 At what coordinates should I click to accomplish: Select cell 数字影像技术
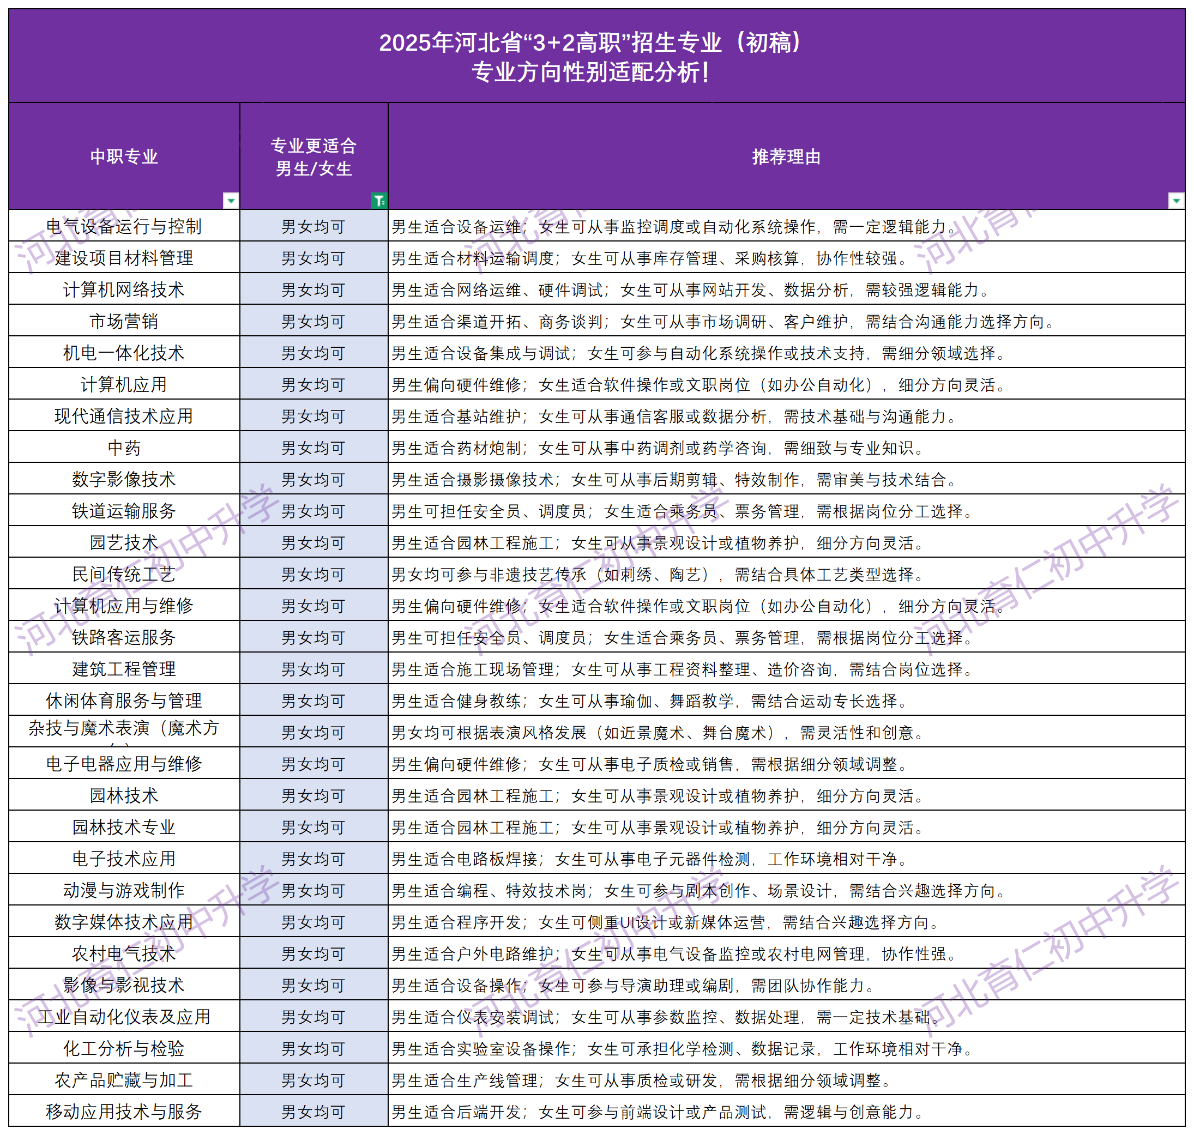(124, 479)
